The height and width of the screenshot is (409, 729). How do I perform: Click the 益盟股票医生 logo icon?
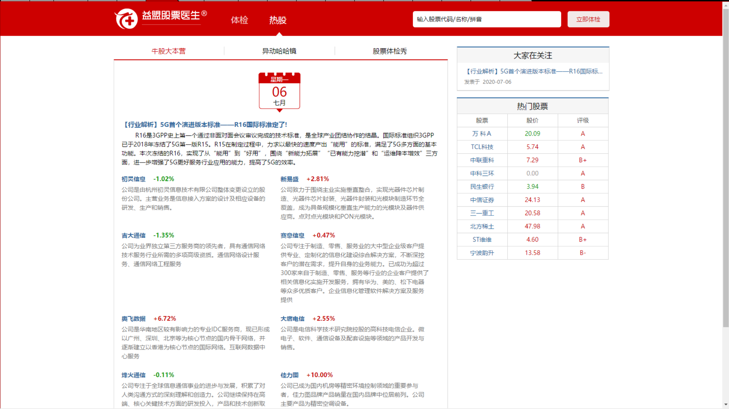(126, 19)
